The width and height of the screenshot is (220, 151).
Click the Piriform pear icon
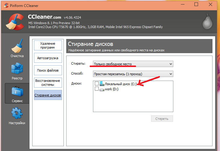(207, 21)
